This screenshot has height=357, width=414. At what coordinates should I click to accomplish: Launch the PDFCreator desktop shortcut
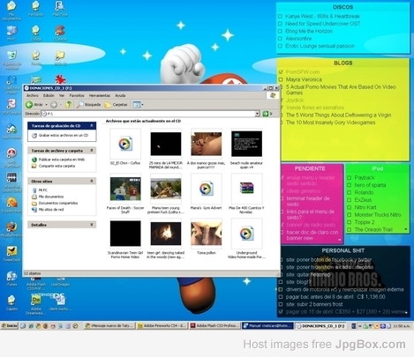[x=11, y=107]
